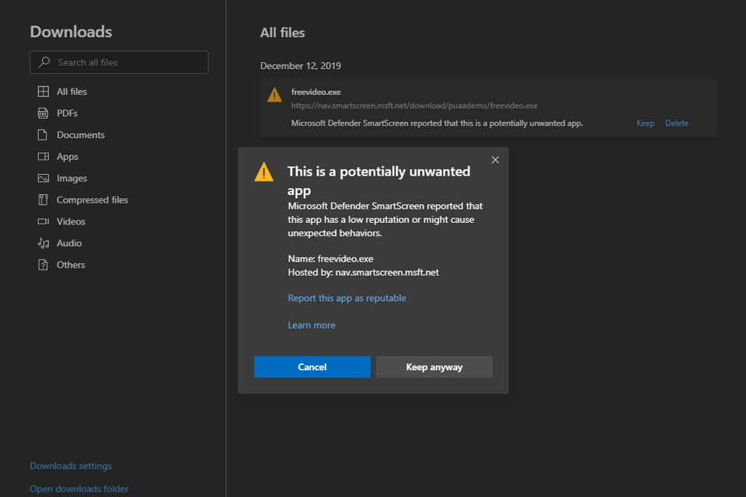Click the Images sidebar icon
Screen dimensions: 746x497
click(x=43, y=178)
